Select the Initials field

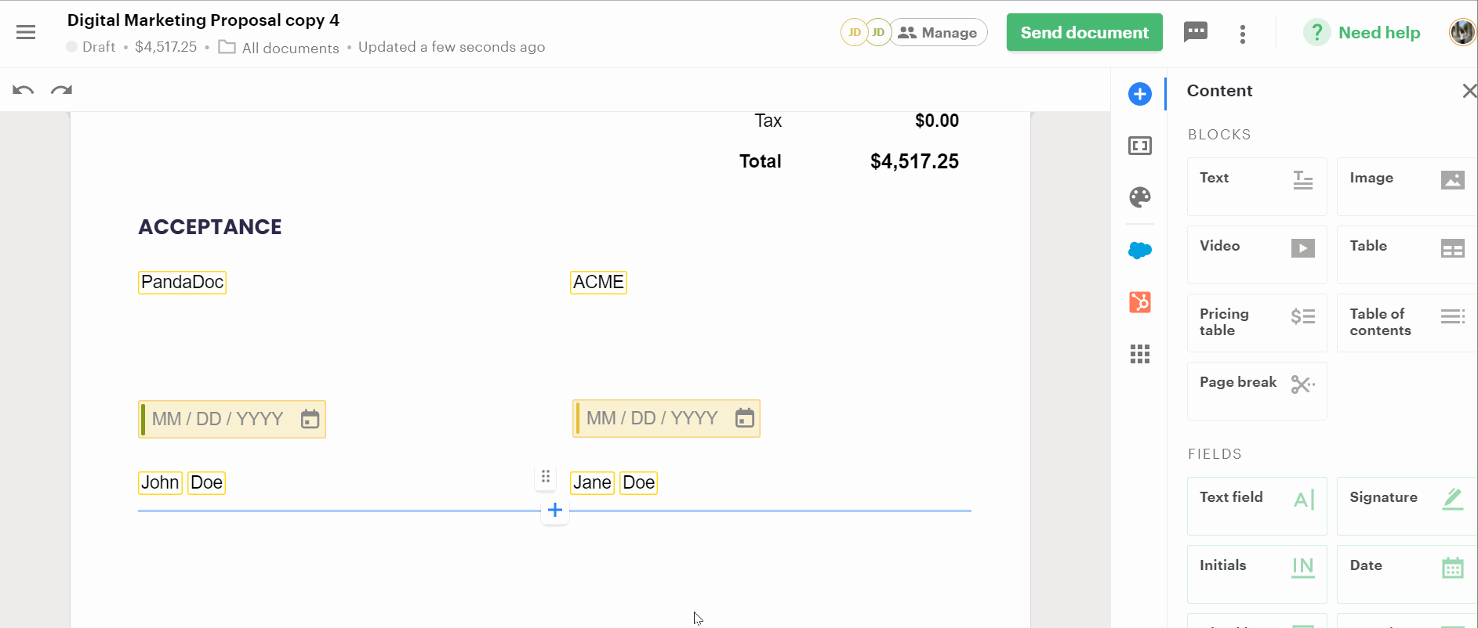click(x=1257, y=574)
